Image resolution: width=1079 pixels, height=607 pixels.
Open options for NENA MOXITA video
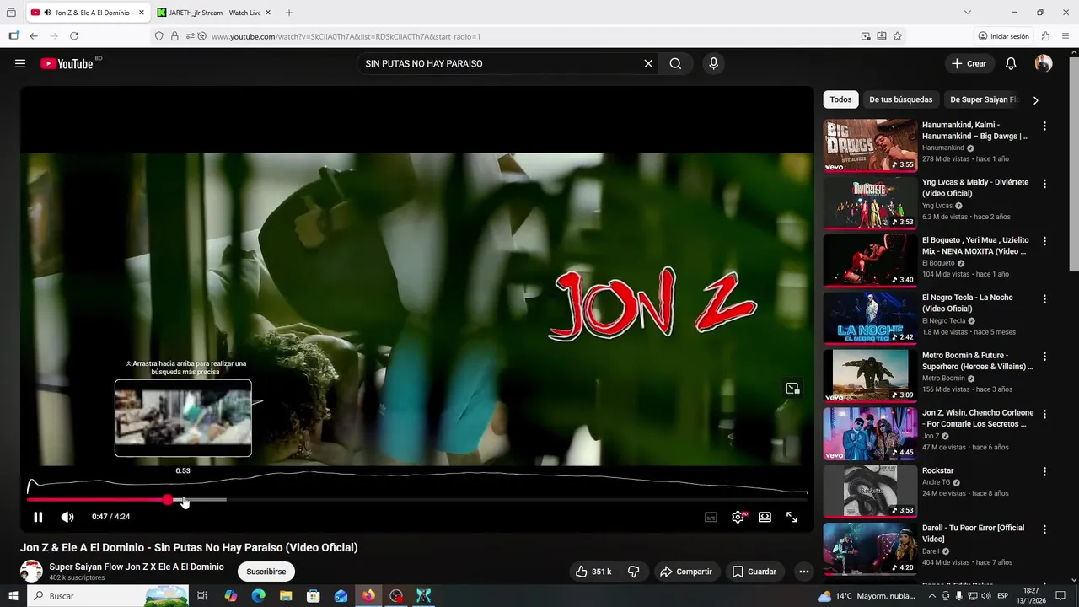tap(1044, 241)
